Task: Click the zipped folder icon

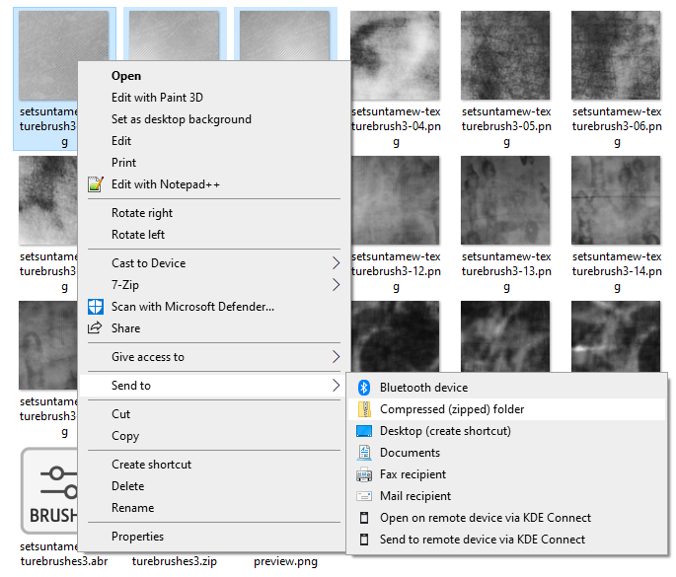Action: [x=363, y=409]
